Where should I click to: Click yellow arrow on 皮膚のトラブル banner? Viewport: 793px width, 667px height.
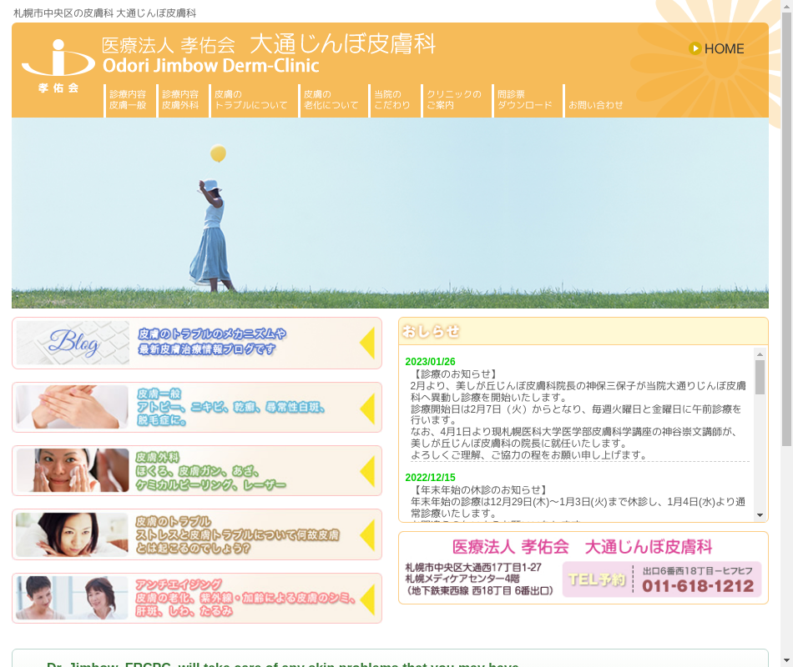click(366, 534)
